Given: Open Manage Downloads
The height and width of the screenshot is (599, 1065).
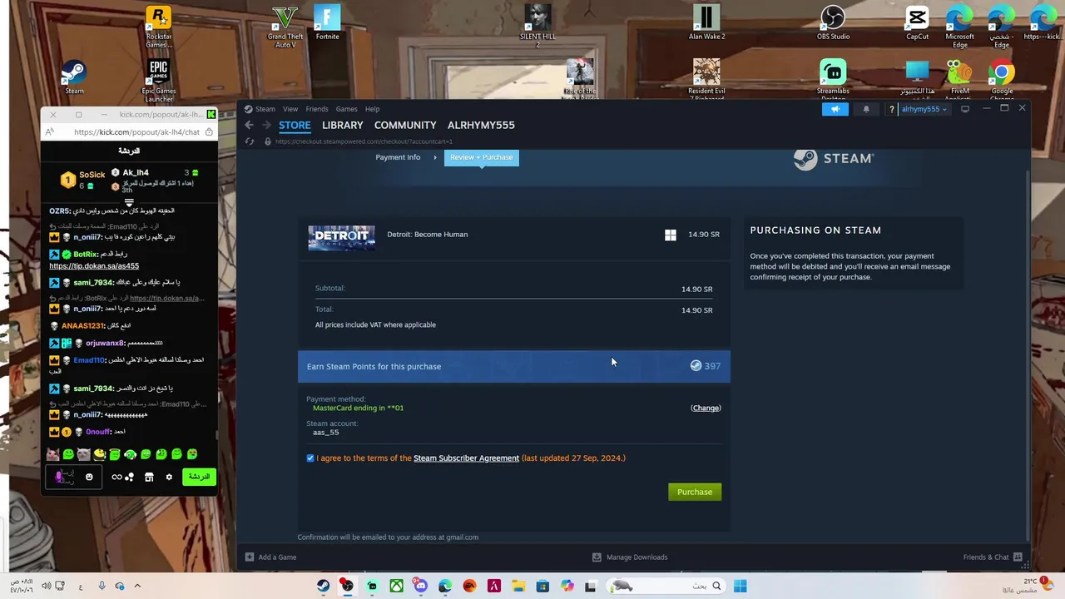Looking at the screenshot, I should pos(630,557).
